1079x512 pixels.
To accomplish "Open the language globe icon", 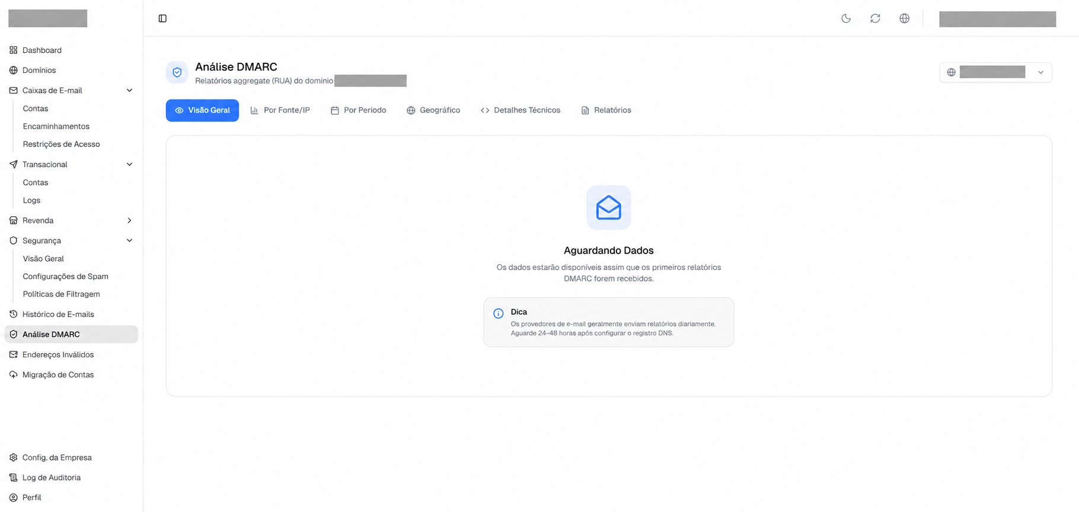I will [904, 18].
